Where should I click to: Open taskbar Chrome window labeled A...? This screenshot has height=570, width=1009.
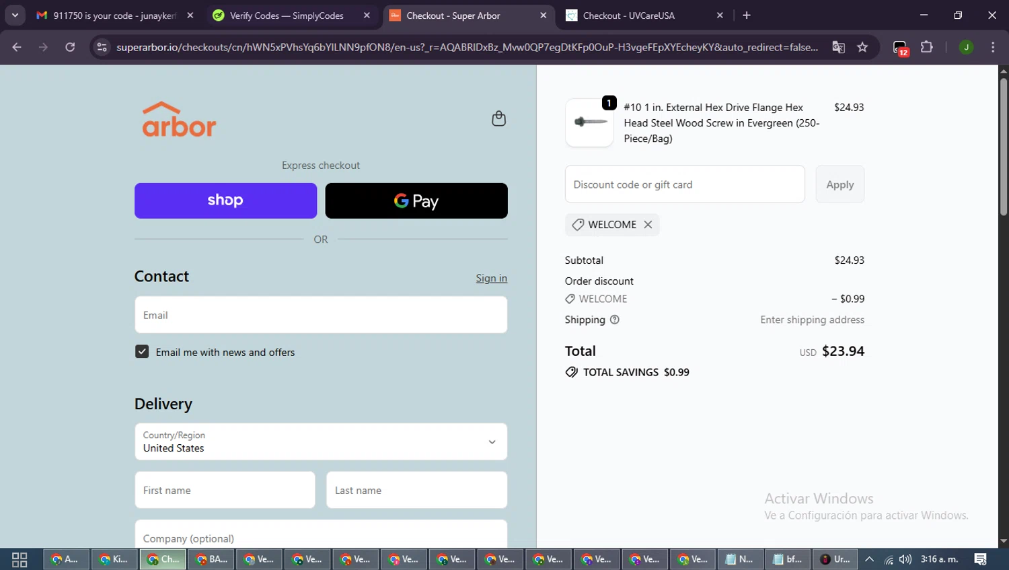click(67, 559)
